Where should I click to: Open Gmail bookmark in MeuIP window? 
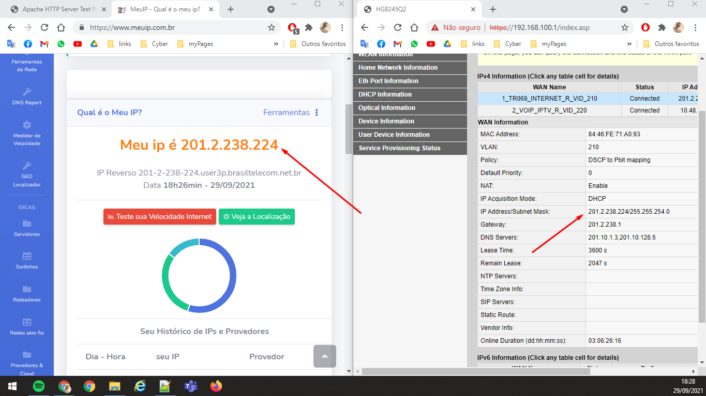coord(44,44)
